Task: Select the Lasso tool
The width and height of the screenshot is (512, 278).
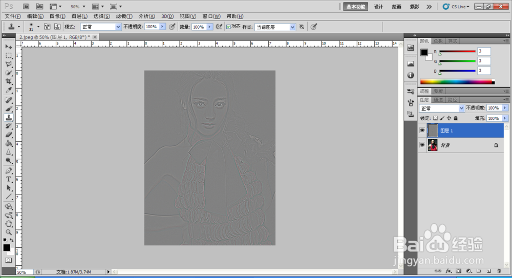Action: [9, 64]
